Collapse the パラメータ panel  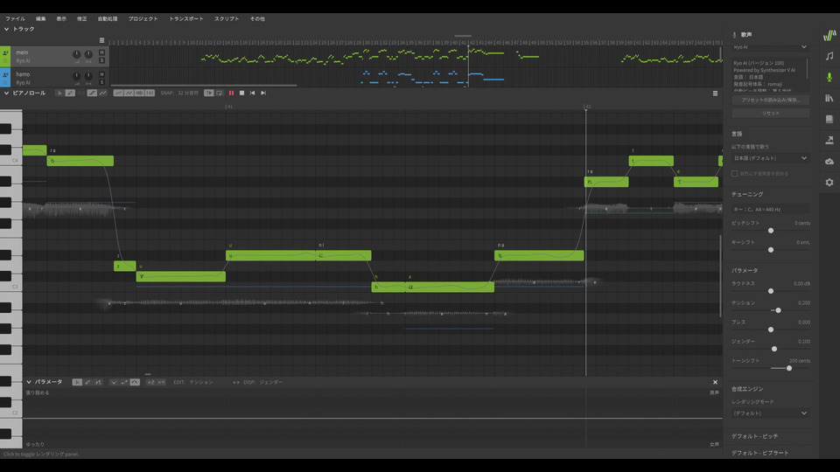pos(28,382)
